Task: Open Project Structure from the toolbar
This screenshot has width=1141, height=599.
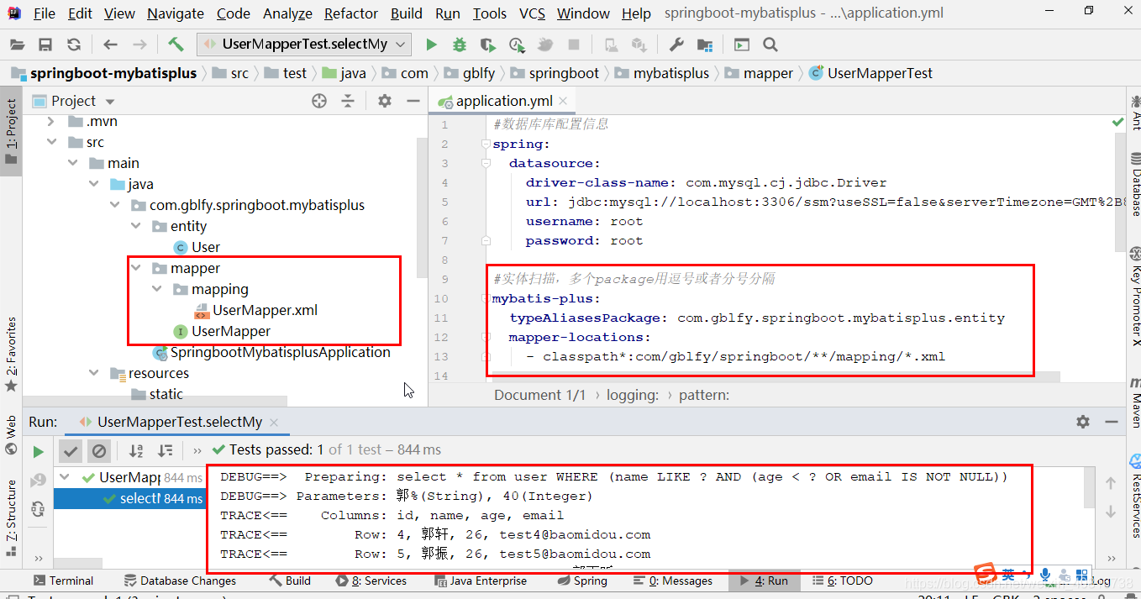Action: pyautogui.click(x=704, y=45)
